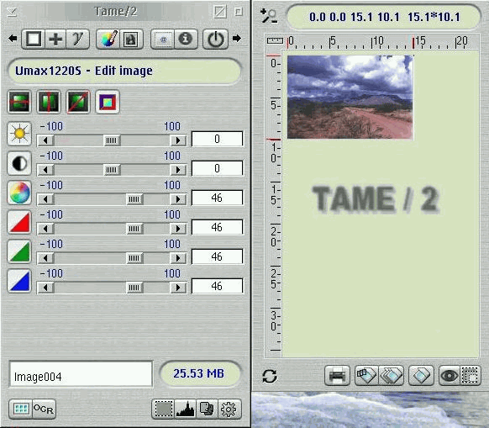Toggle the eye preview icon

point(449,375)
